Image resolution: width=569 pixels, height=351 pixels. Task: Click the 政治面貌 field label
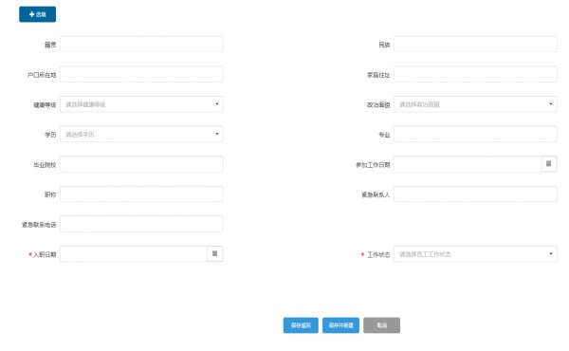click(378, 105)
